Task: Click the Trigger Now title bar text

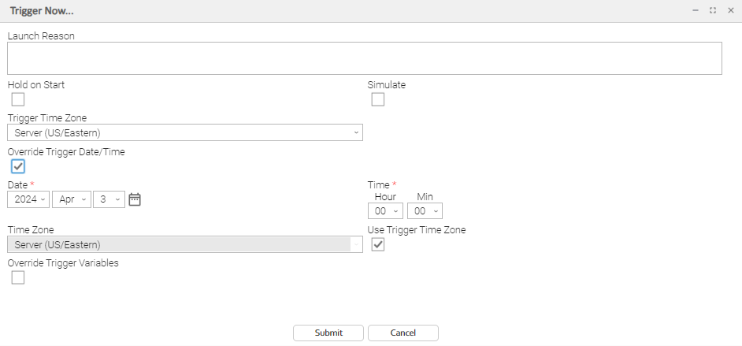Action: click(x=42, y=10)
